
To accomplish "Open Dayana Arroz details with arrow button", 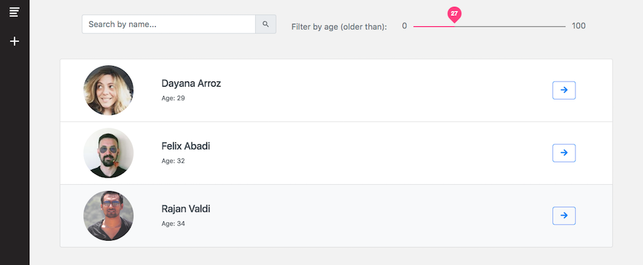I will click(564, 90).
